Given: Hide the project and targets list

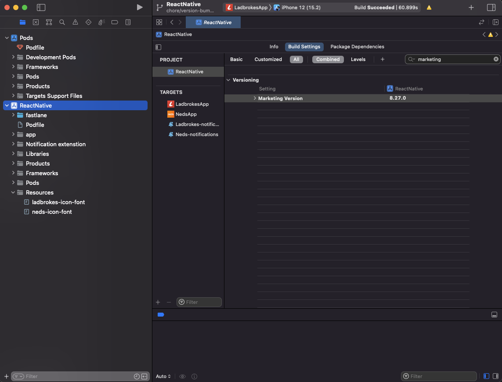Looking at the screenshot, I should click(x=159, y=47).
